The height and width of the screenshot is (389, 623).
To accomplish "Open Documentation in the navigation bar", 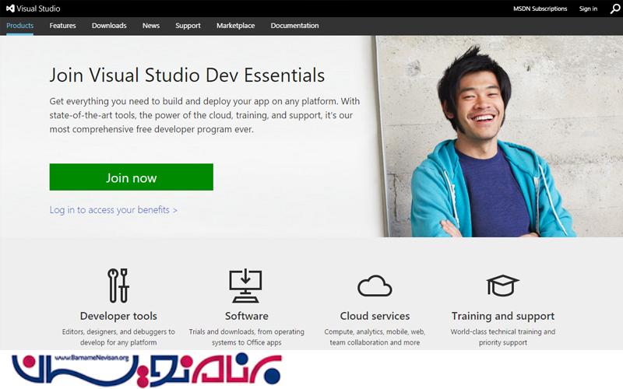I will click(294, 26).
